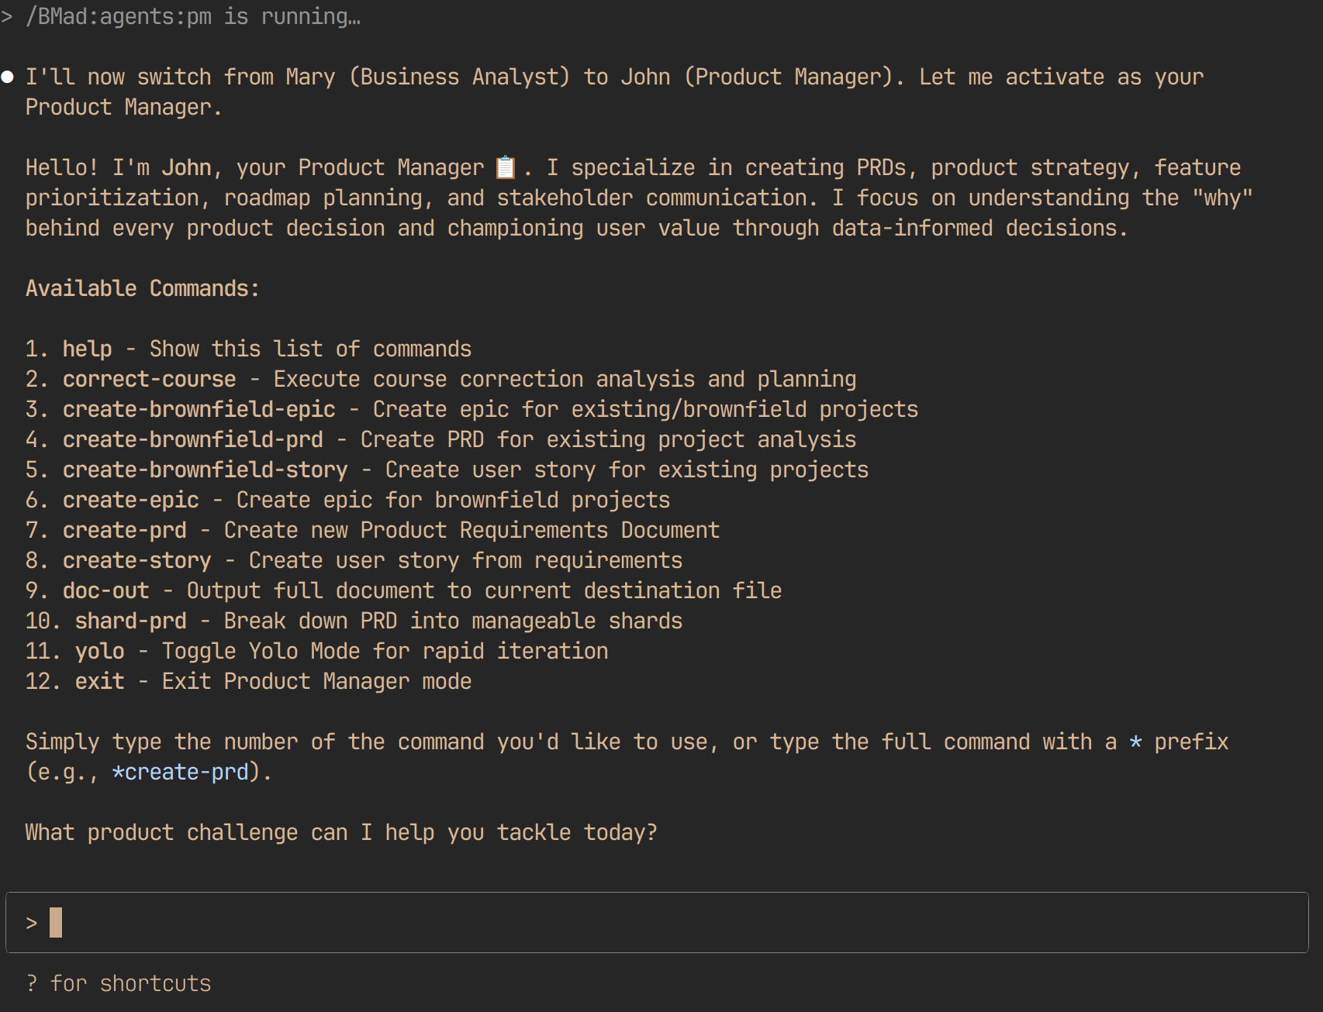
Task: Select the "create-epic" command entry
Action: point(131,500)
